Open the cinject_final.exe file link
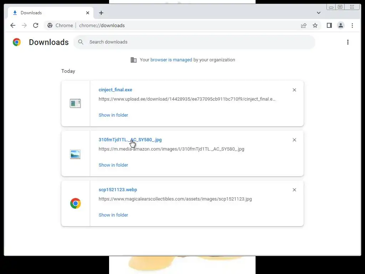This screenshot has width=365, height=274. point(115,90)
